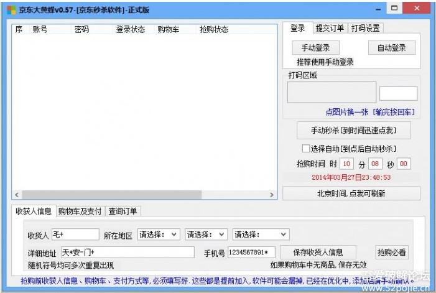Click the 手动登录 button
This screenshot has height=293, width=436.
(315, 47)
